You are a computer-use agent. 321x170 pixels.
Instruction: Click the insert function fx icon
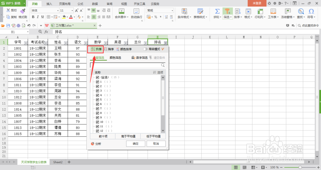pyautogui.click(x=46, y=32)
